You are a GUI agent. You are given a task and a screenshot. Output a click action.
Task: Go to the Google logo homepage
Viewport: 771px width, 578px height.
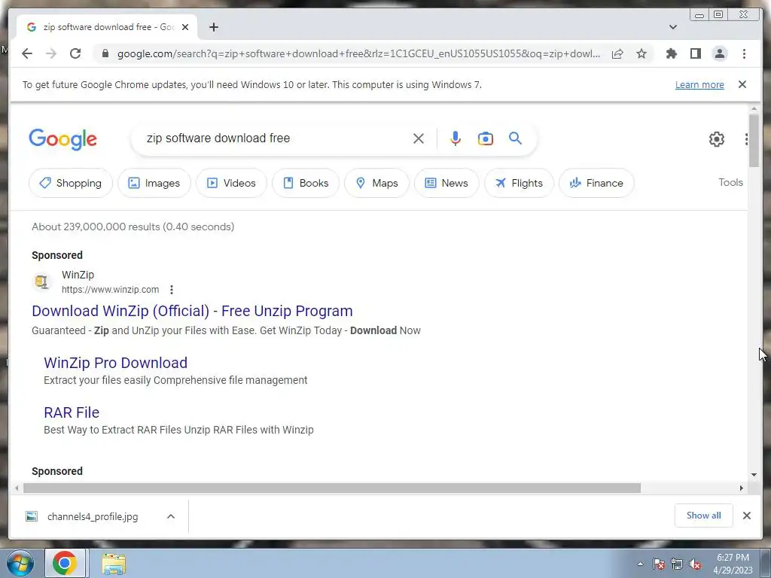63,139
